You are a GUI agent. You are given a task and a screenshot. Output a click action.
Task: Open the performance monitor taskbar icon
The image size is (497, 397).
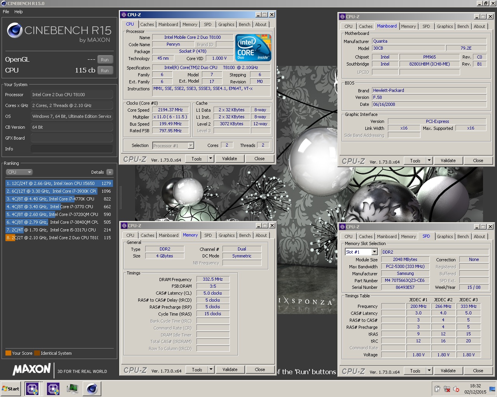click(x=73, y=389)
